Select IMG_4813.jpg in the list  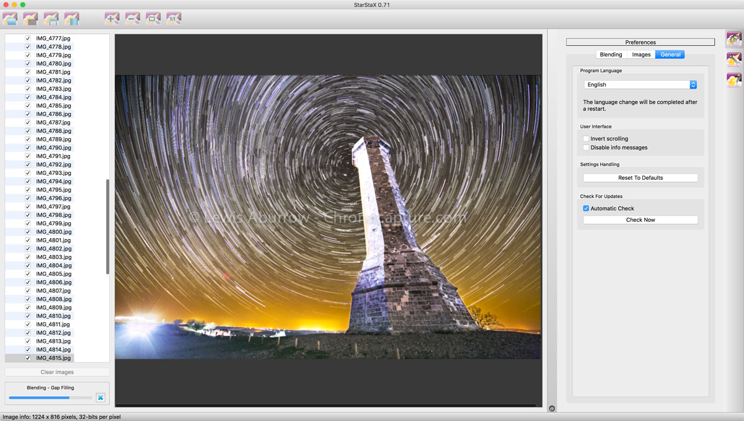point(53,341)
